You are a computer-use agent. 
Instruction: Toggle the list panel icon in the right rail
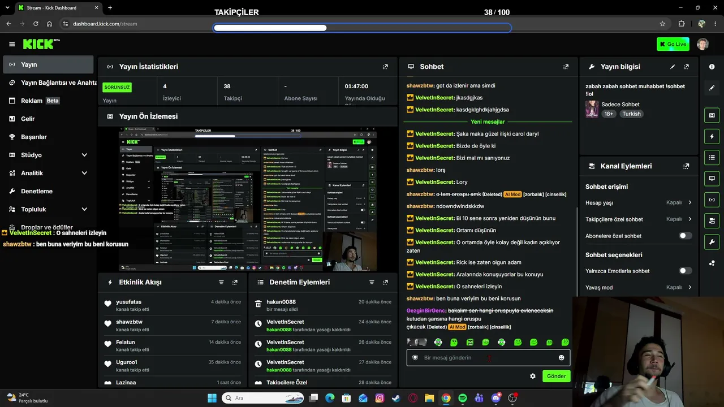(712, 158)
